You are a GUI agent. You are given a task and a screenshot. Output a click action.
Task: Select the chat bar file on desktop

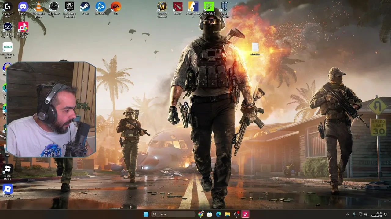[255, 49]
